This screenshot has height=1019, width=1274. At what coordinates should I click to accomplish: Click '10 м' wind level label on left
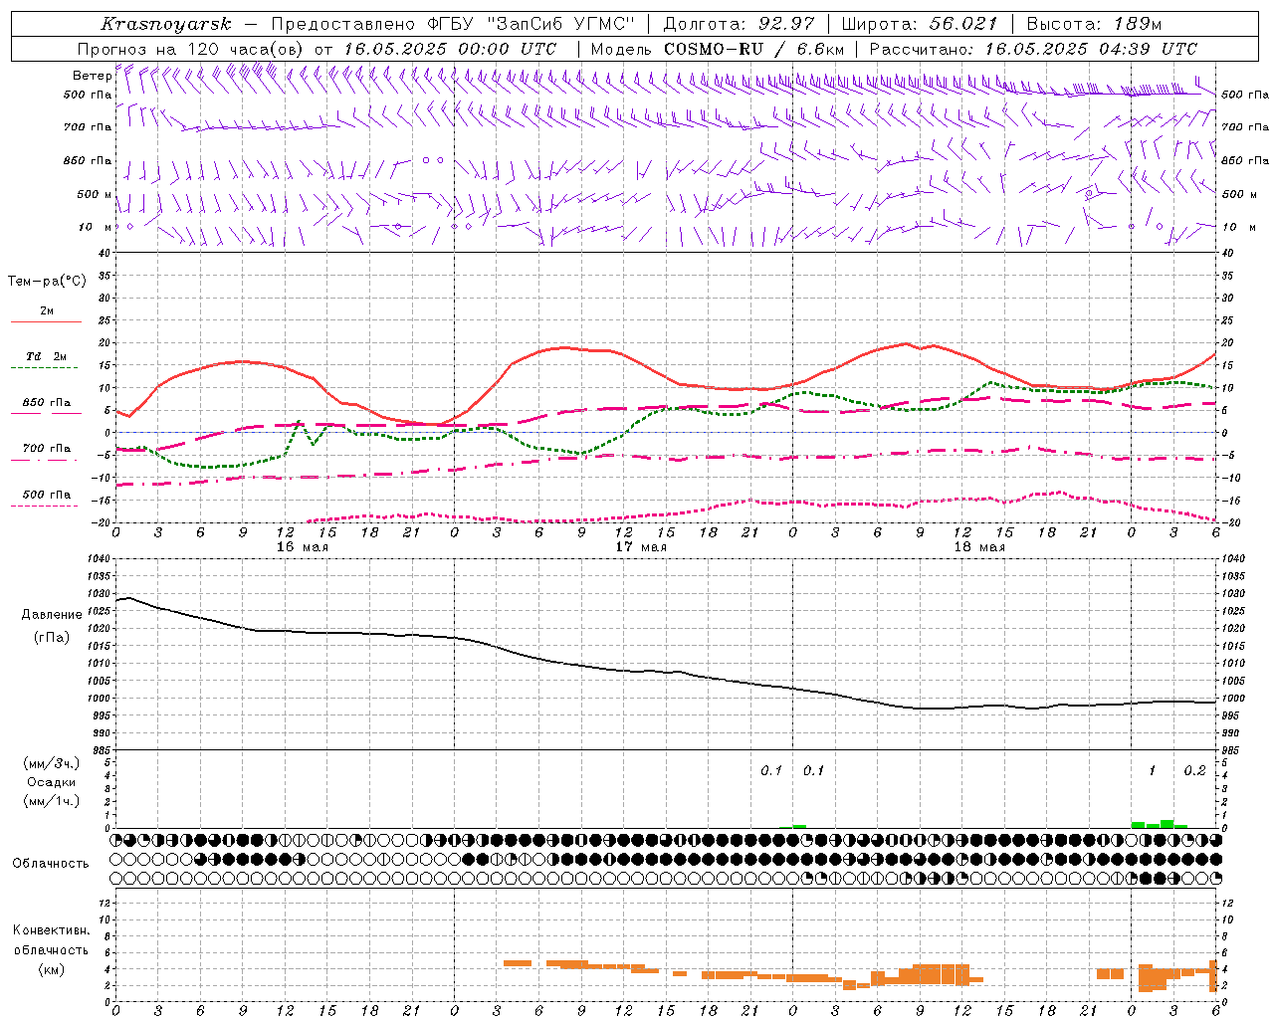tap(96, 228)
